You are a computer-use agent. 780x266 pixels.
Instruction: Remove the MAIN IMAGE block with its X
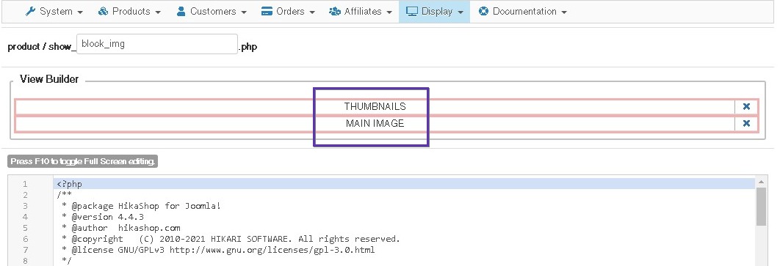pyautogui.click(x=746, y=124)
